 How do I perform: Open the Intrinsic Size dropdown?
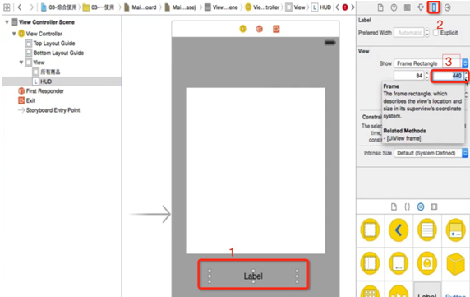431,153
